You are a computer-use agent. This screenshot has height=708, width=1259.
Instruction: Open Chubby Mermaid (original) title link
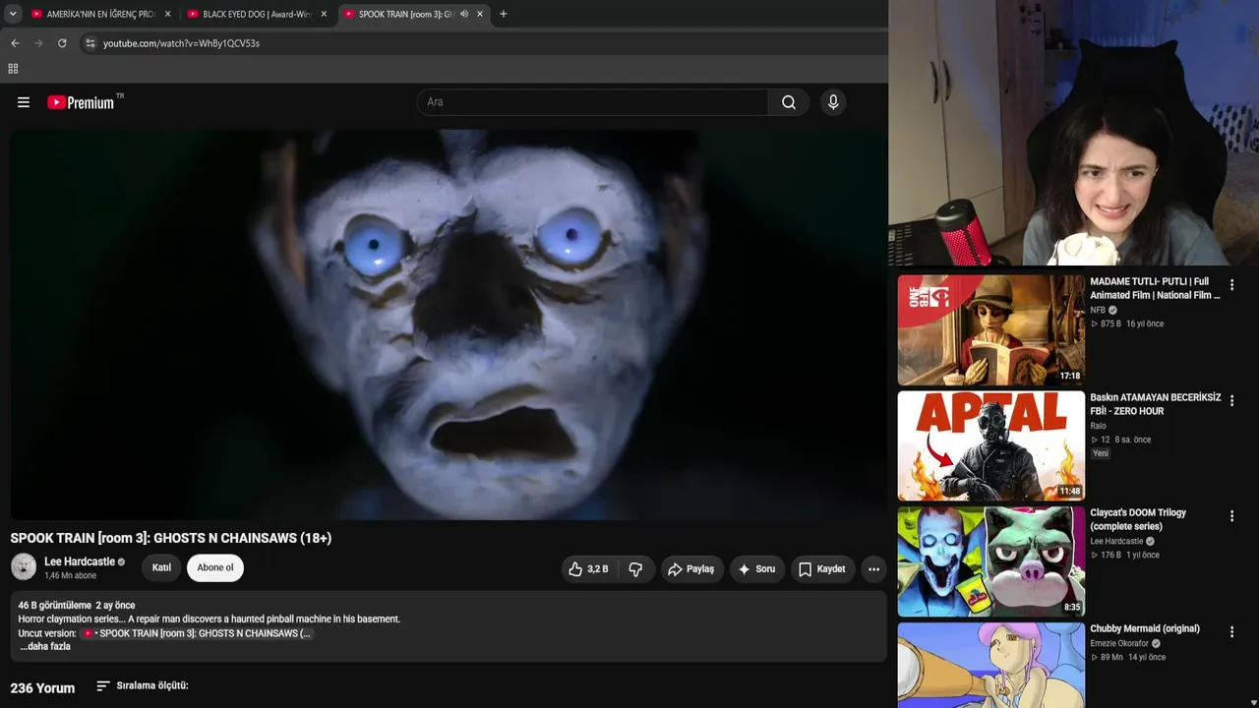[x=1145, y=629]
